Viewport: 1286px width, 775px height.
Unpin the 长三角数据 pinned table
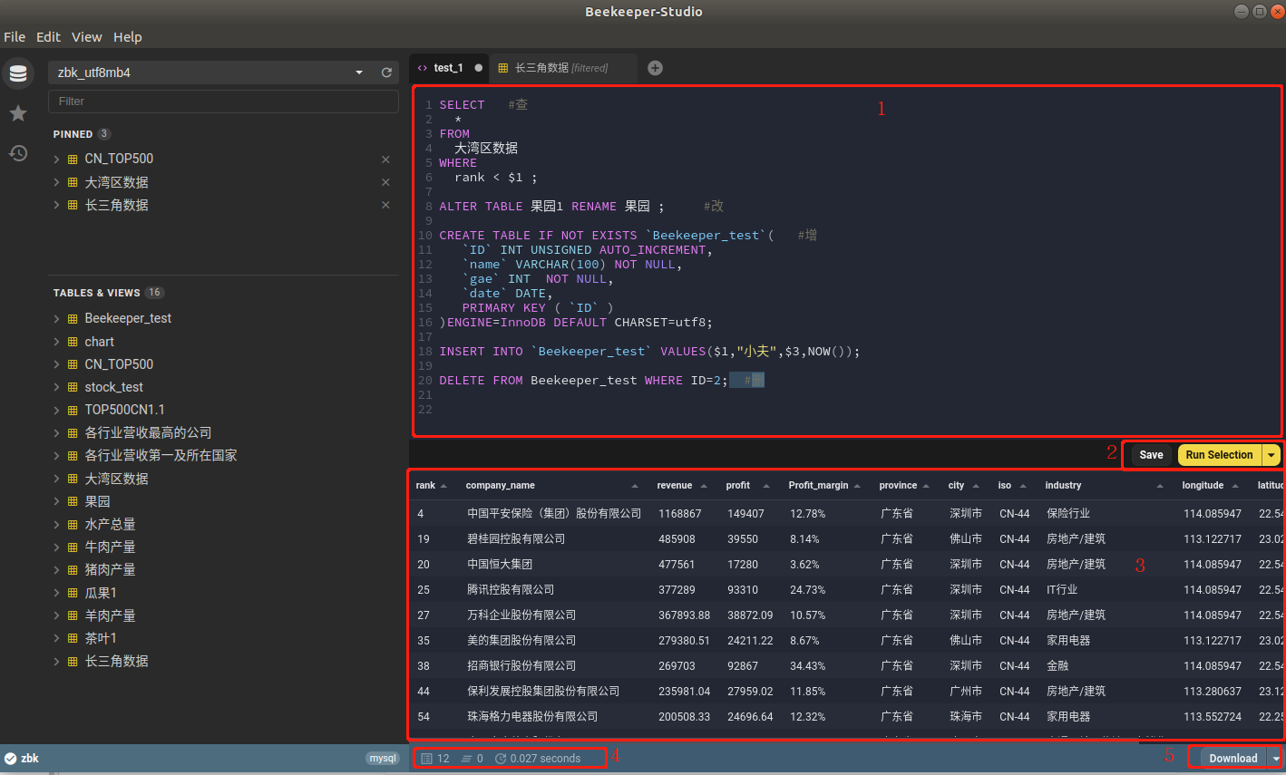click(385, 205)
